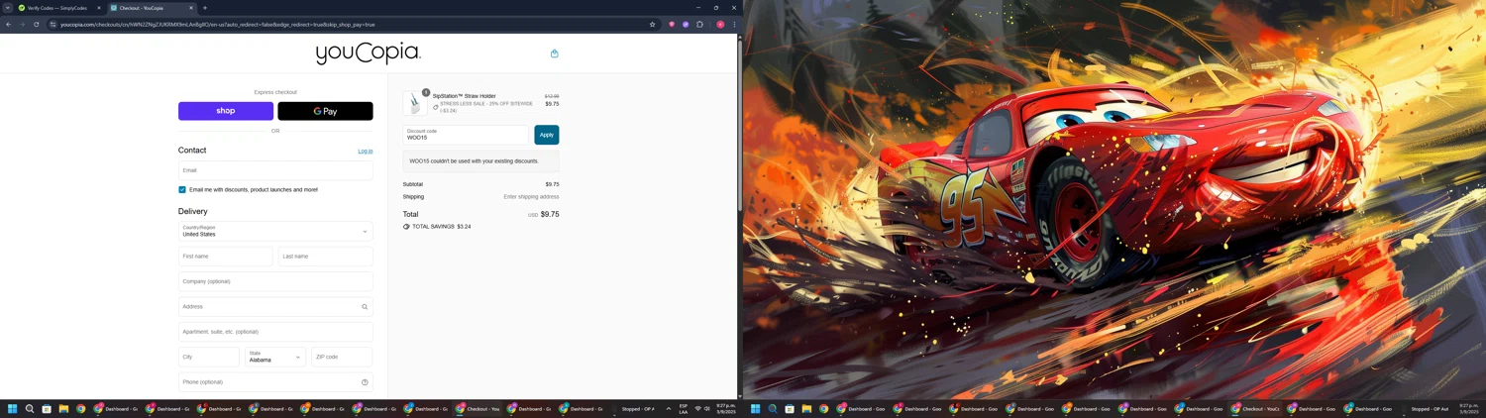1486x418 pixels.
Task: Open taskbar Search on left monitor
Action: pyautogui.click(x=30, y=409)
